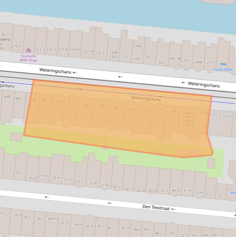Click the arrow left of the right Weteringschans label
236x237 pixels.
coord(184,82)
